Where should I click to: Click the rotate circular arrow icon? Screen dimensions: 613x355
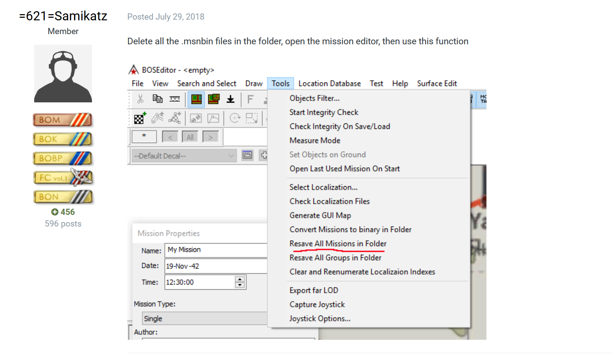[x=235, y=118]
